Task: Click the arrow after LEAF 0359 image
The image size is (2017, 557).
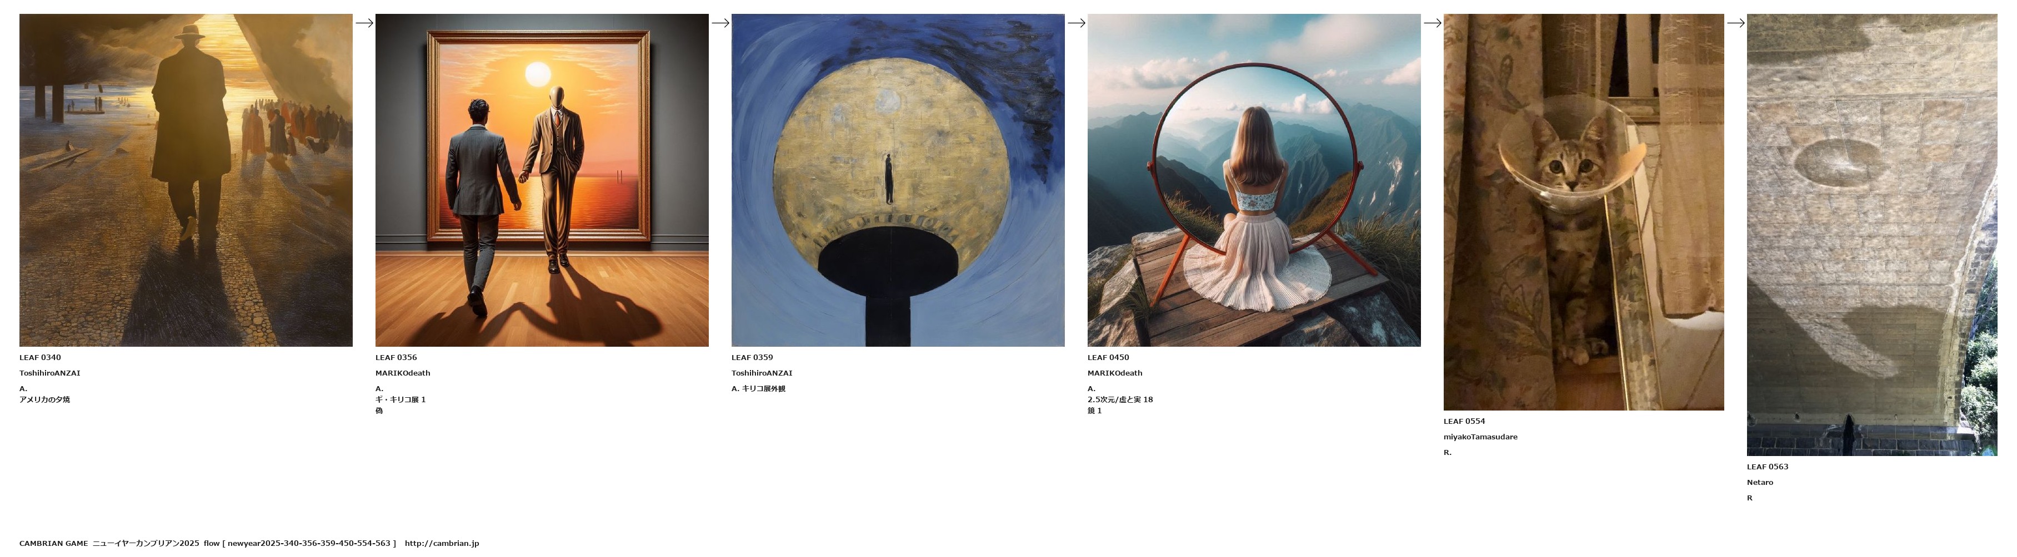Action: [x=1077, y=23]
